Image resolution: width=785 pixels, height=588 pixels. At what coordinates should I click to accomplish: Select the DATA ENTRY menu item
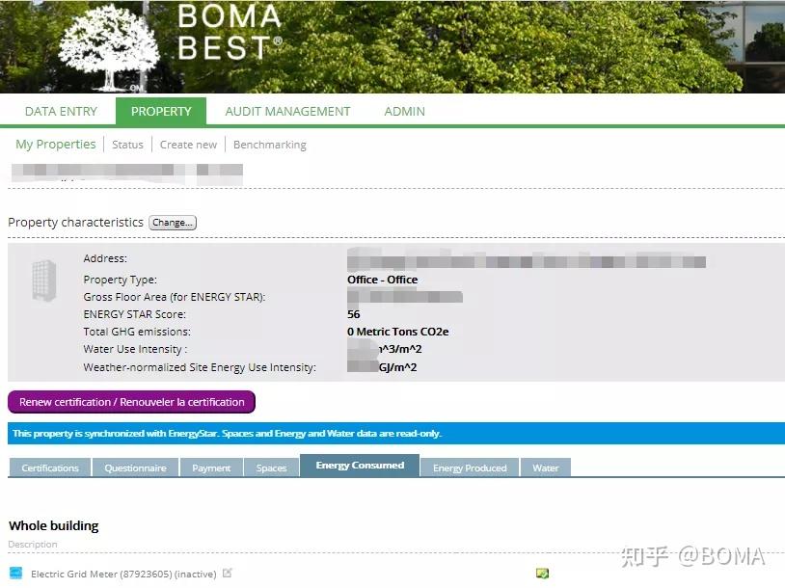point(60,111)
